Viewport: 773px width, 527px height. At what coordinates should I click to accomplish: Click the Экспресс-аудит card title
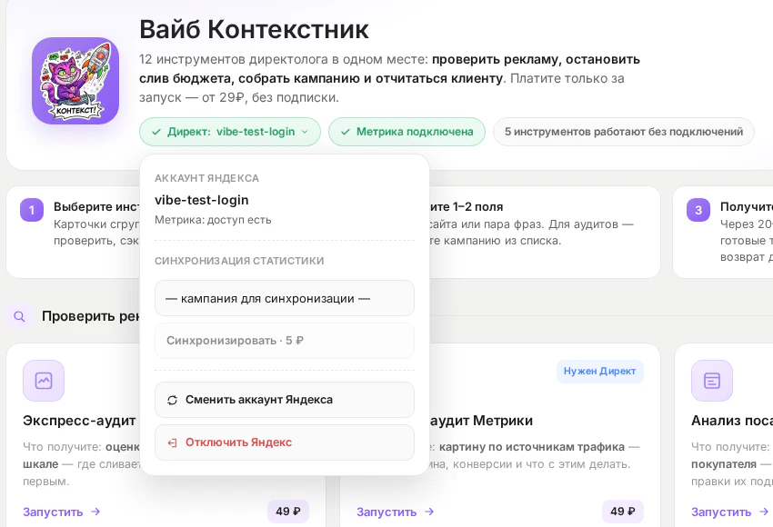pos(79,421)
